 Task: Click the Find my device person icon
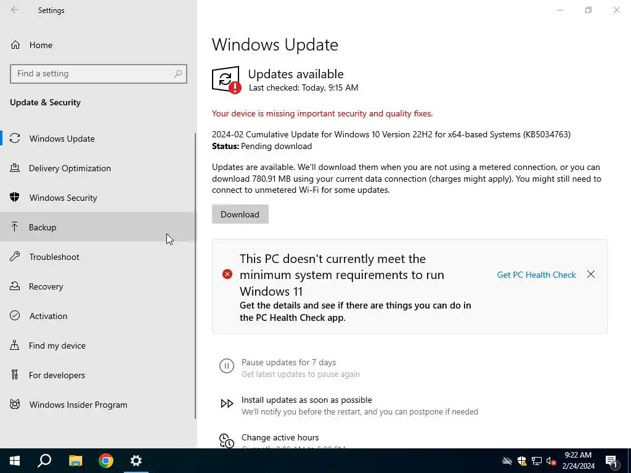[15, 345]
